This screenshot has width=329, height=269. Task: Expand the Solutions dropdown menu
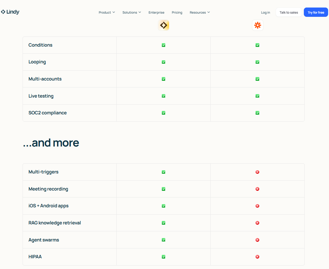tap(132, 12)
